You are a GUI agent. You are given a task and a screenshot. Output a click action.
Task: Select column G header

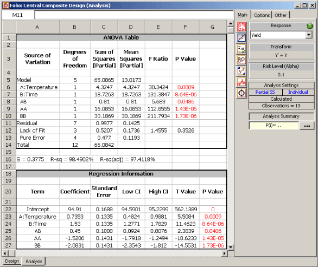pyautogui.click(x=213, y=27)
